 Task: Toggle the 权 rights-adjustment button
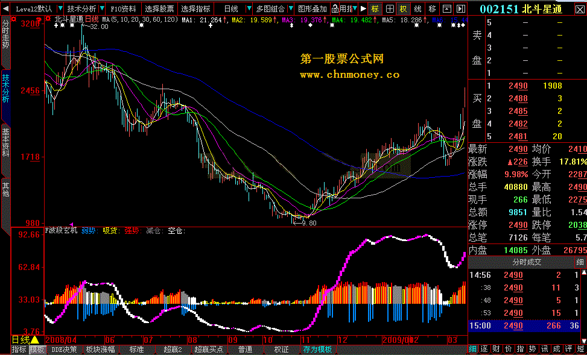click(403, 8)
